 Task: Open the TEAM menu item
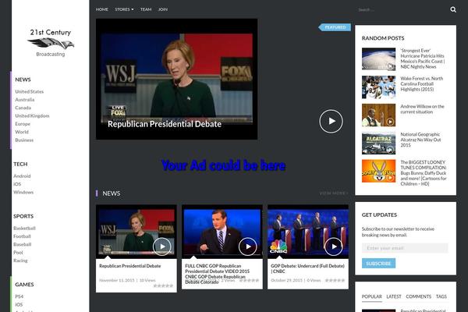[146, 9]
